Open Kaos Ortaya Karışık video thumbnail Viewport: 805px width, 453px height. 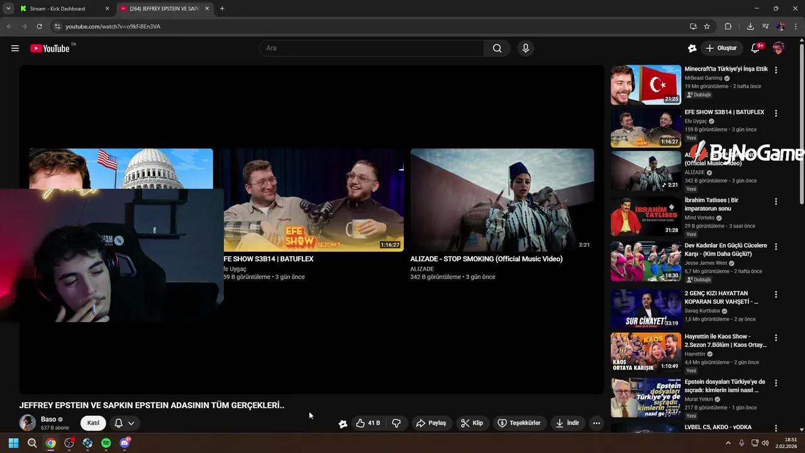click(646, 352)
